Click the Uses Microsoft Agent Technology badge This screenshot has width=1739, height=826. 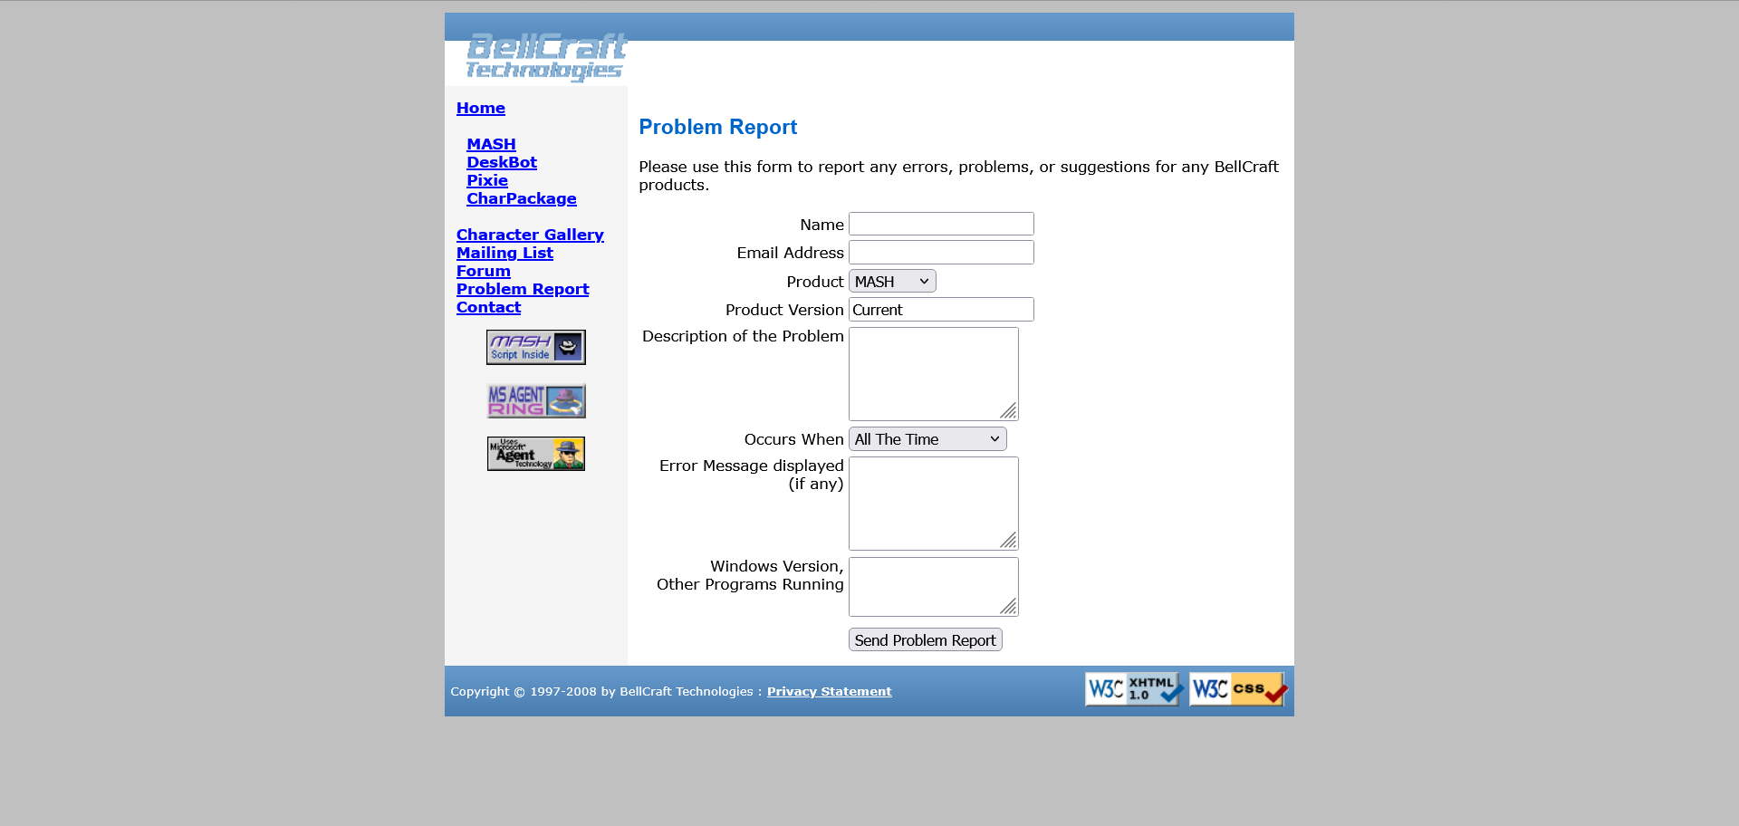coord(535,454)
